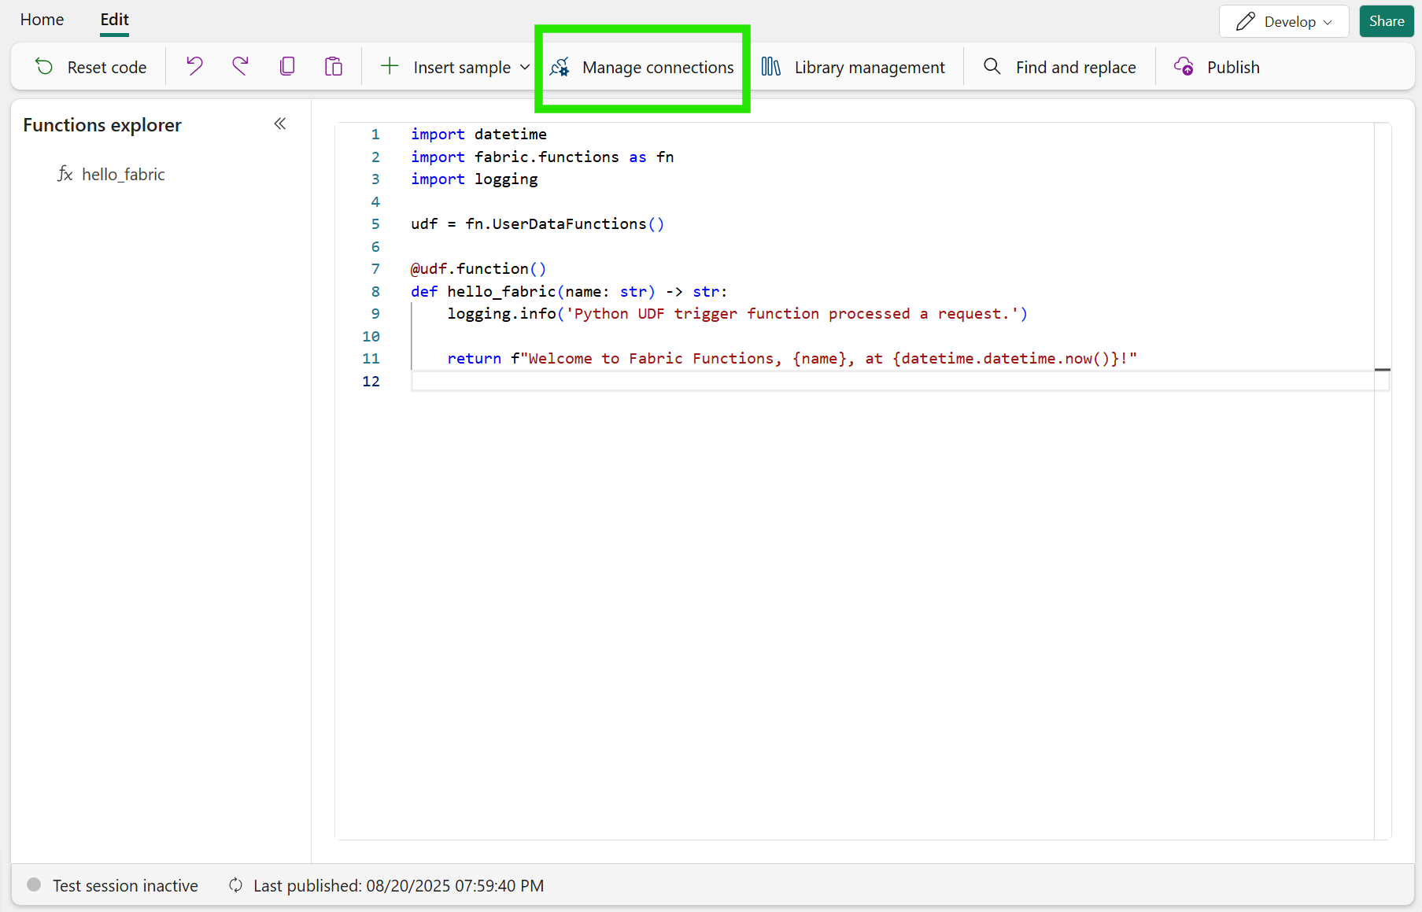The width and height of the screenshot is (1422, 912).
Task: Redo the last code change
Action: (240, 66)
